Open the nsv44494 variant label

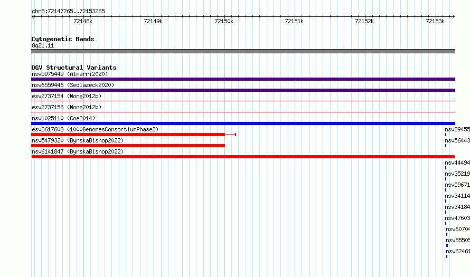457,163
